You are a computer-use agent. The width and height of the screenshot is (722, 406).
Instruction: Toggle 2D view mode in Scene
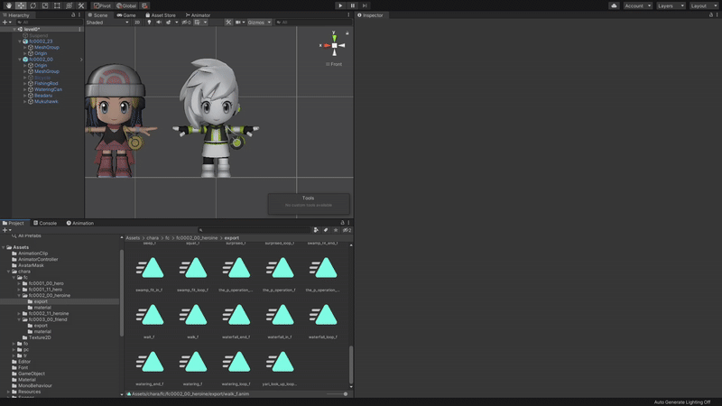click(137, 22)
